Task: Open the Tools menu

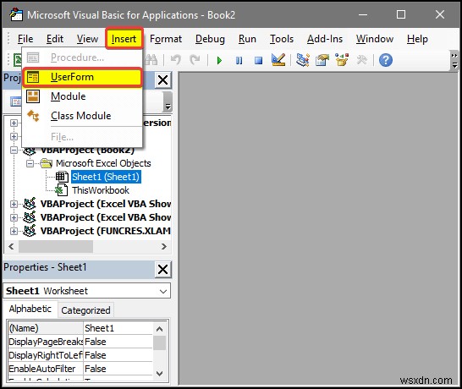Action: click(282, 39)
